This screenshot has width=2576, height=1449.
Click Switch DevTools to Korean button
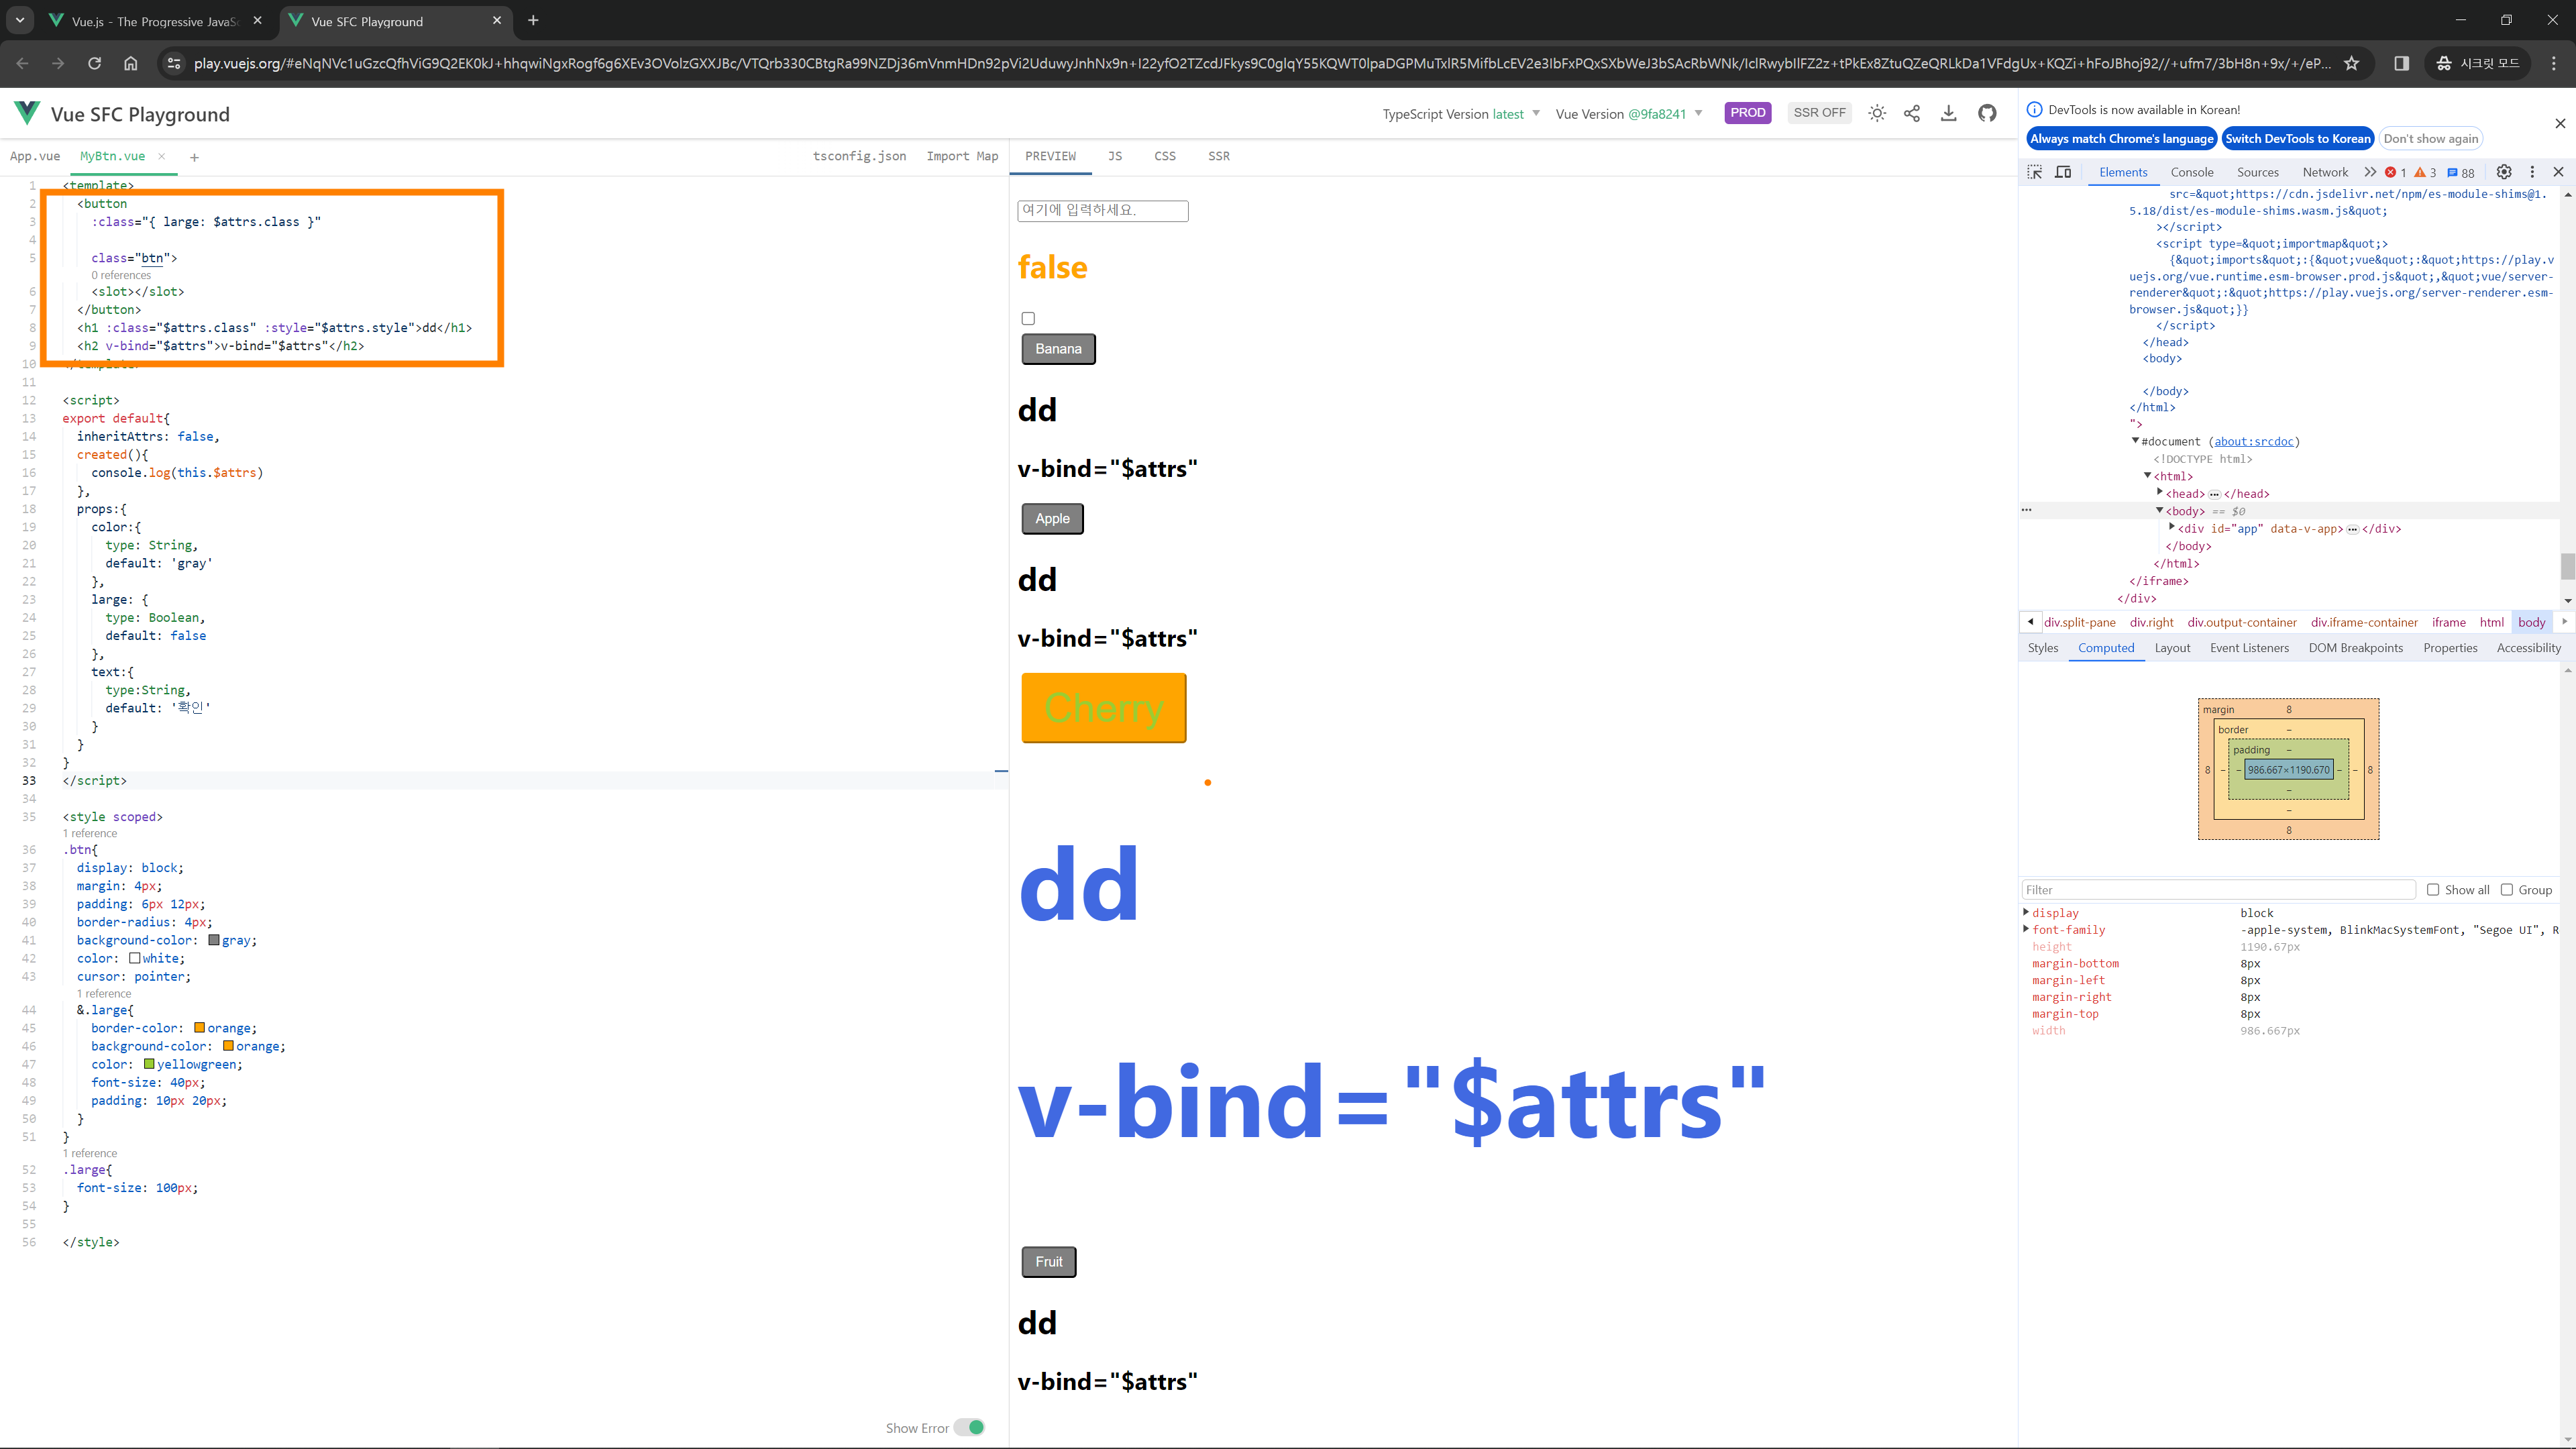[2298, 139]
